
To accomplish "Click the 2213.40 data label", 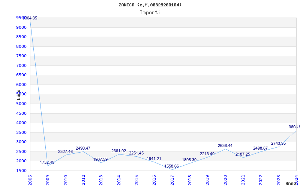I will tap(207, 154).
